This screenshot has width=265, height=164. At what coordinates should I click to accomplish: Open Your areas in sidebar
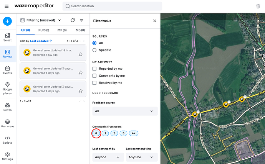[x=7, y=123]
